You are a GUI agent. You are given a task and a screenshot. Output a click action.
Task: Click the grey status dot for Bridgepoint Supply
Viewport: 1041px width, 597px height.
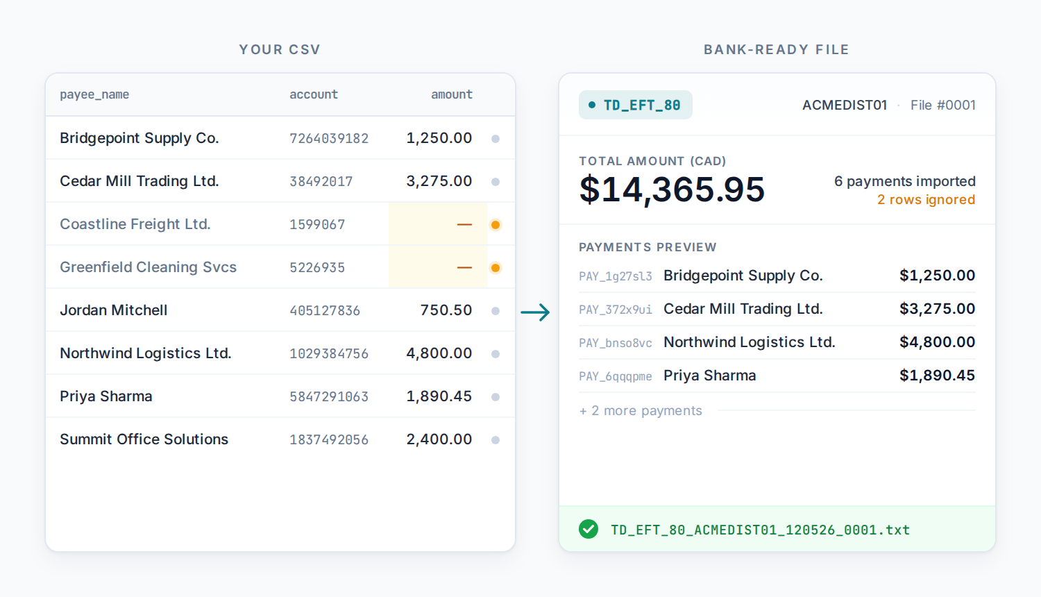click(496, 139)
